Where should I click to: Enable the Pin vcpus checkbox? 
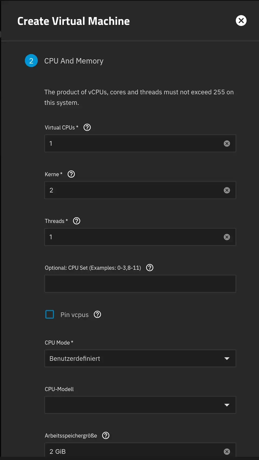point(50,314)
